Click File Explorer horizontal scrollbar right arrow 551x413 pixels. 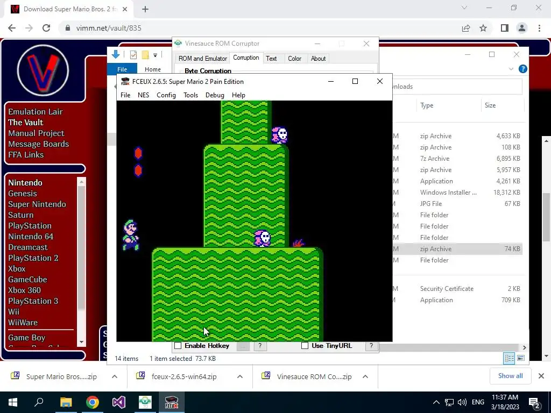[524, 347]
